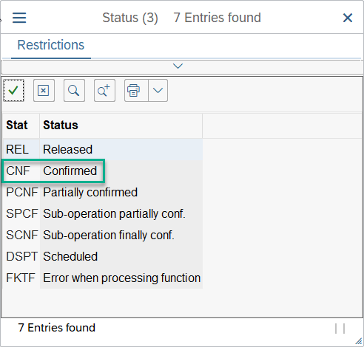Click the Find Next magnifier-plus icon
Screen dimensions: 364x347
(104, 90)
